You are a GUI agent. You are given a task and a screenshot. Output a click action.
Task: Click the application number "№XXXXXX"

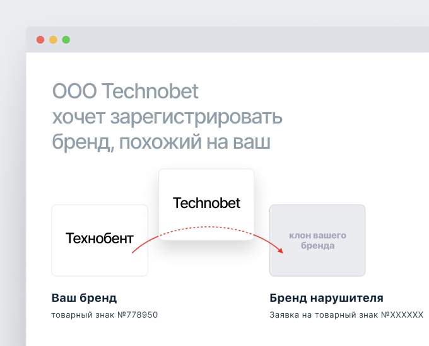click(401, 314)
